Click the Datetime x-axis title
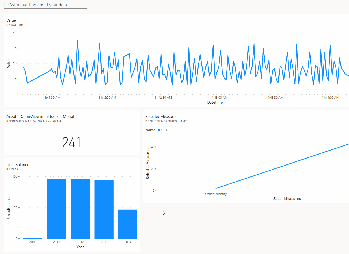 click(x=215, y=102)
